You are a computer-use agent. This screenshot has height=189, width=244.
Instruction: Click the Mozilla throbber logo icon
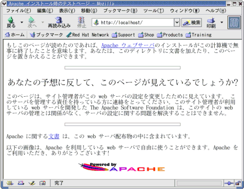click(x=234, y=22)
